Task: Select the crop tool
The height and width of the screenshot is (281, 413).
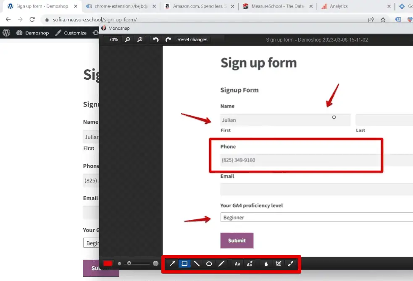Action: click(278, 263)
